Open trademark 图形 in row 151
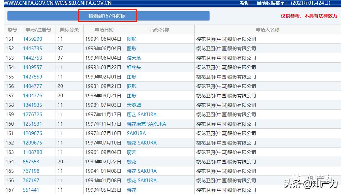 132,39
